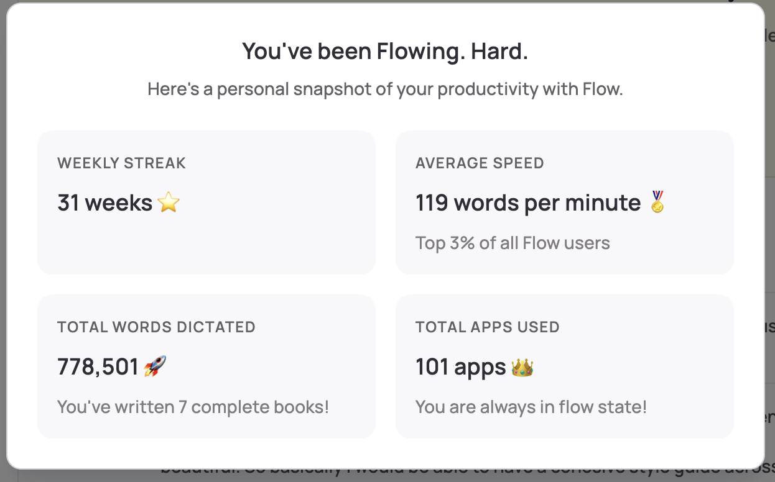775x482 pixels.
Task: Click the star emoji next to 31 weeks
Action: 169,202
